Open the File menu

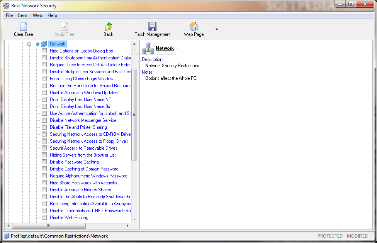(x=9, y=15)
